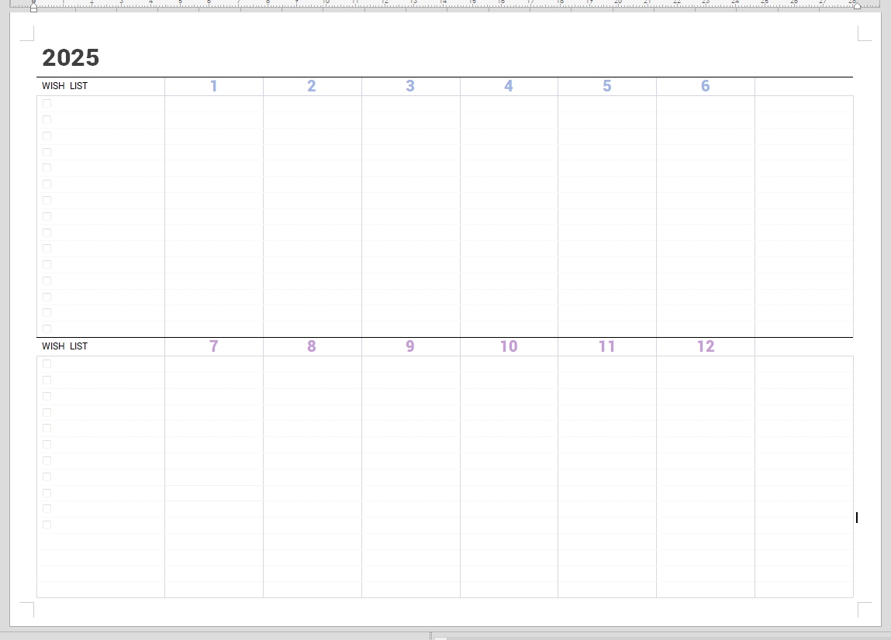Screen dimensions: 891x640
Task: Click the 2025 year heading
Action: tap(71, 58)
